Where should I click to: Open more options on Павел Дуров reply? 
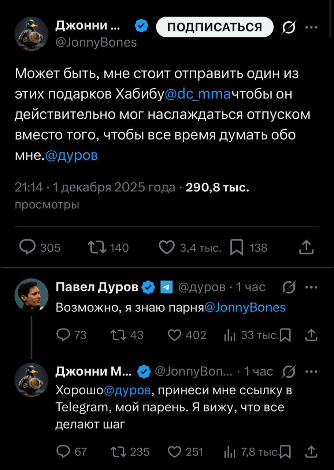pyautogui.click(x=311, y=287)
